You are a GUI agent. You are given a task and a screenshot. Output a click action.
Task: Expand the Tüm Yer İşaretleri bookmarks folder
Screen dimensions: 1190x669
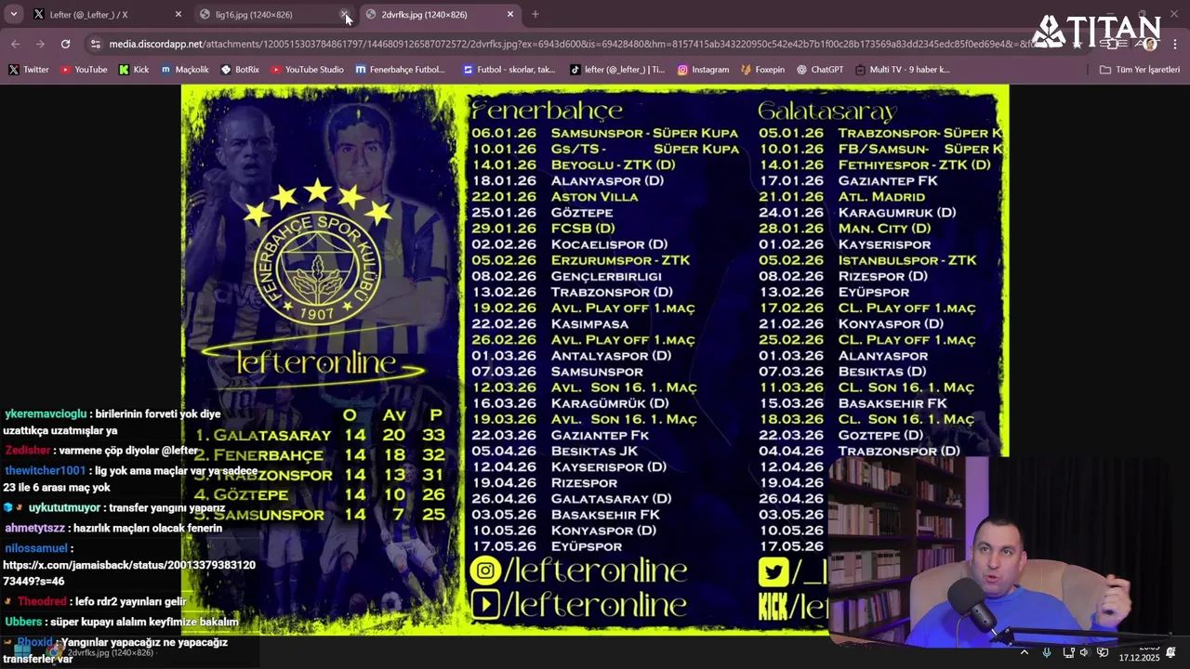click(1139, 70)
